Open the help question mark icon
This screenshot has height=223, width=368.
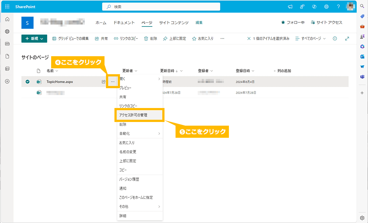click(x=338, y=7)
